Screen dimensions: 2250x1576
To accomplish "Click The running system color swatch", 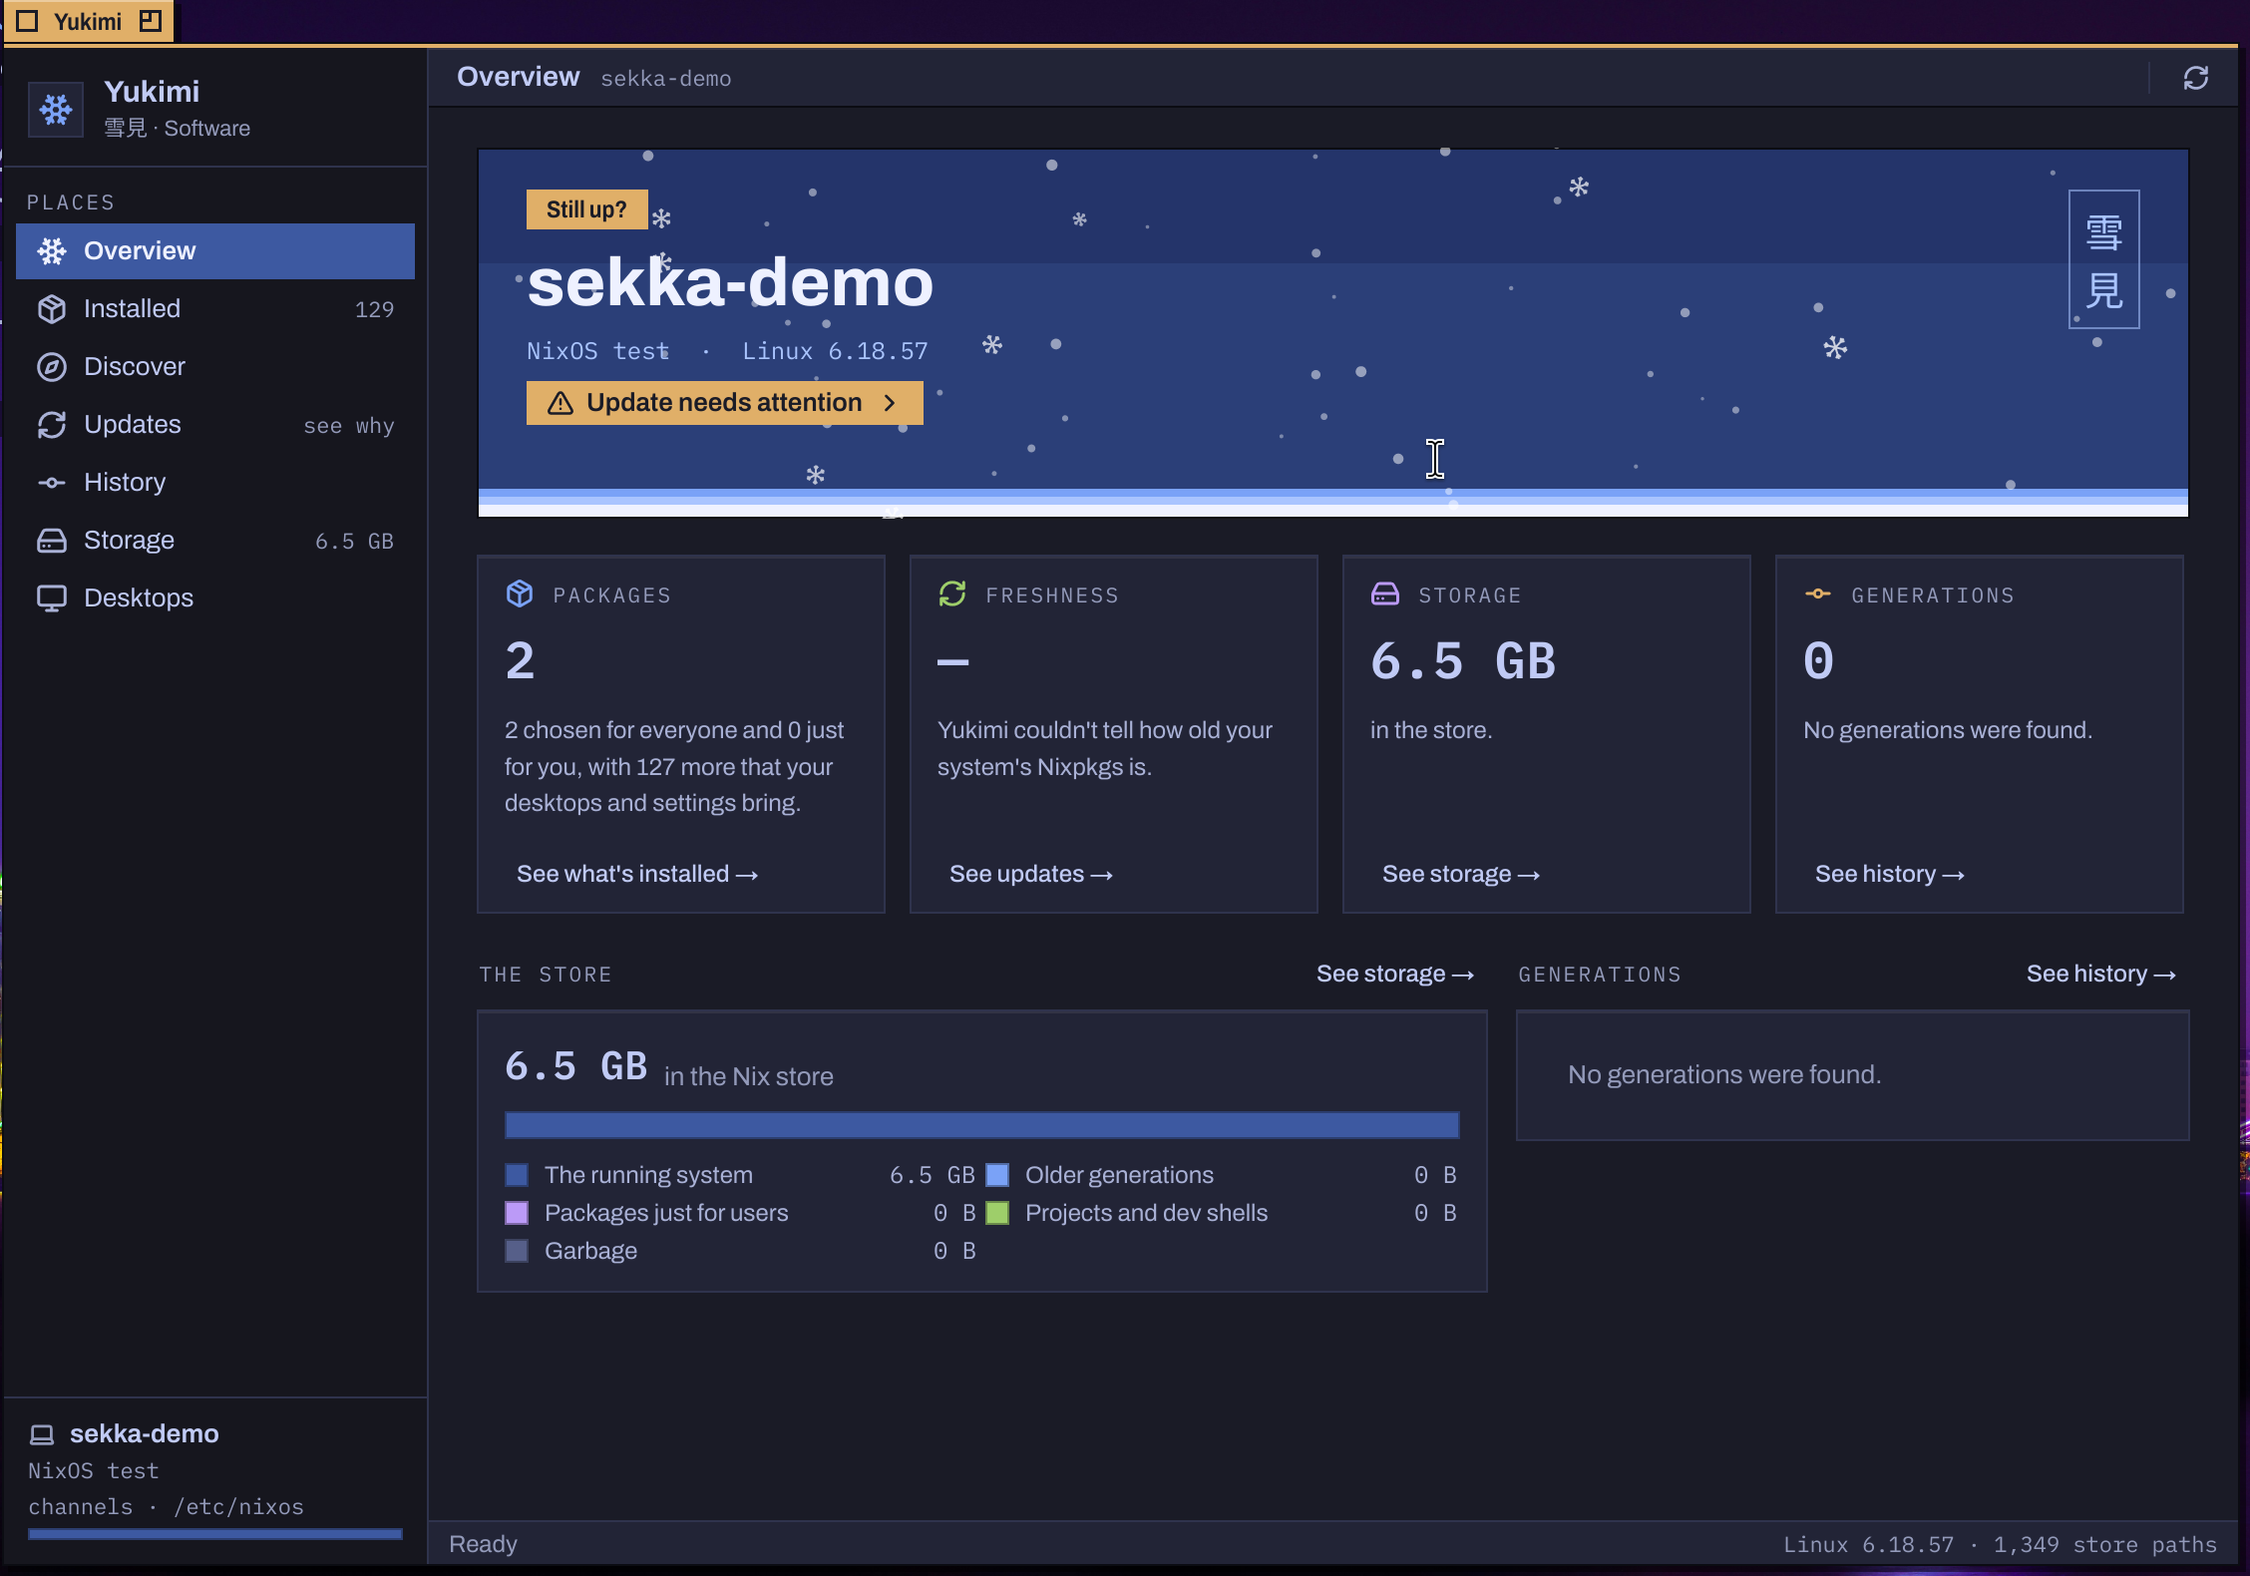I will click(517, 1175).
